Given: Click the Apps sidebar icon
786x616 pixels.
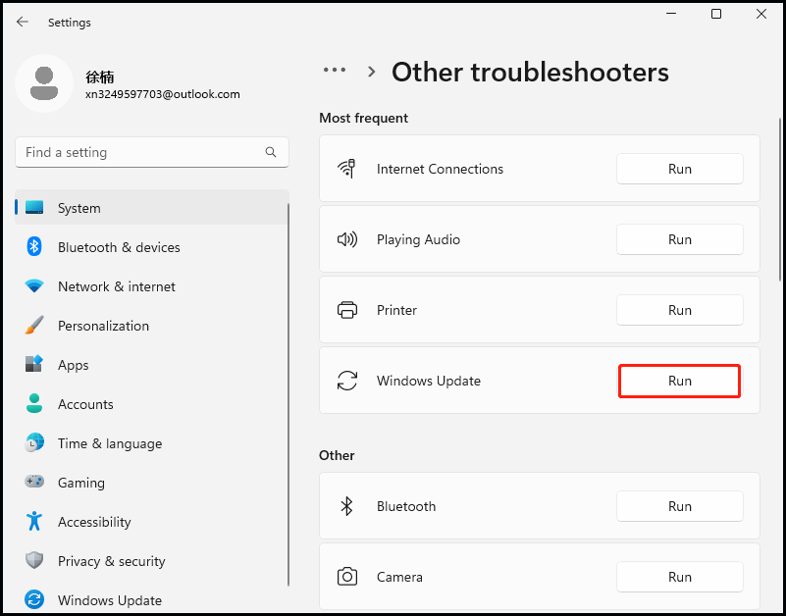Looking at the screenshot, I should point(34,364).
